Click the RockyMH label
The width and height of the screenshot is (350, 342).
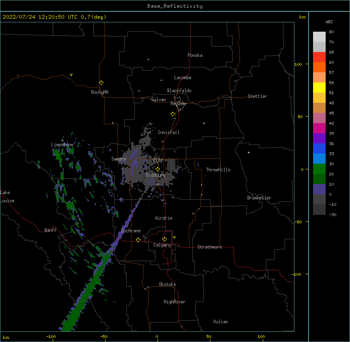tap(99, 92)
